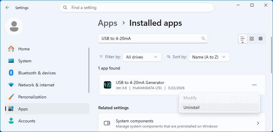Open the Personalization label in the sidebar

pyautogui.click(x=32, y=97)
